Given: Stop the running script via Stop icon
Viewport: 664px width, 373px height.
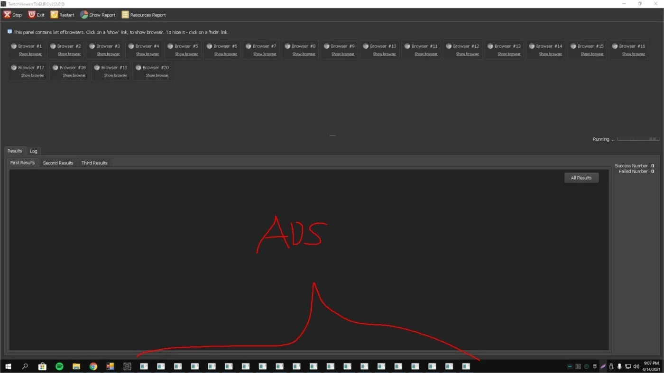Looking at the screenshot, I should [7, 15].
